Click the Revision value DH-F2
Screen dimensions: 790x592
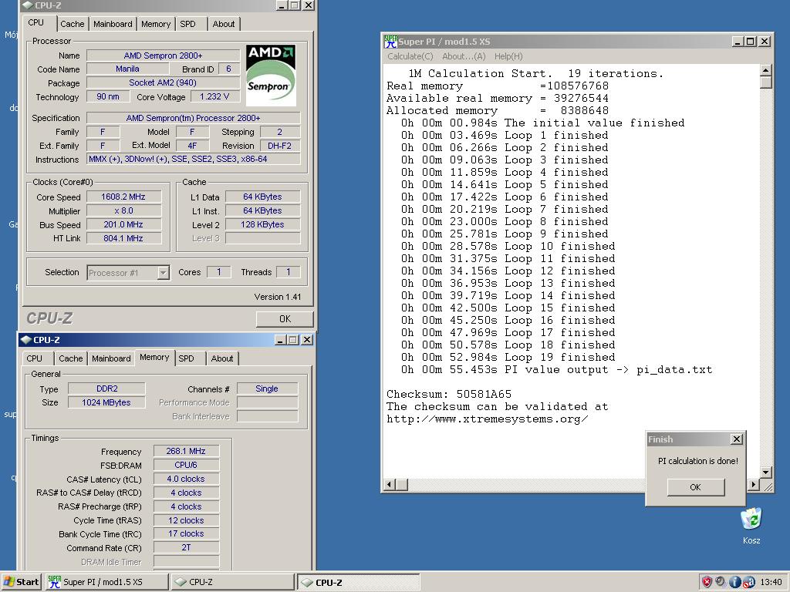tap(280, 146)
